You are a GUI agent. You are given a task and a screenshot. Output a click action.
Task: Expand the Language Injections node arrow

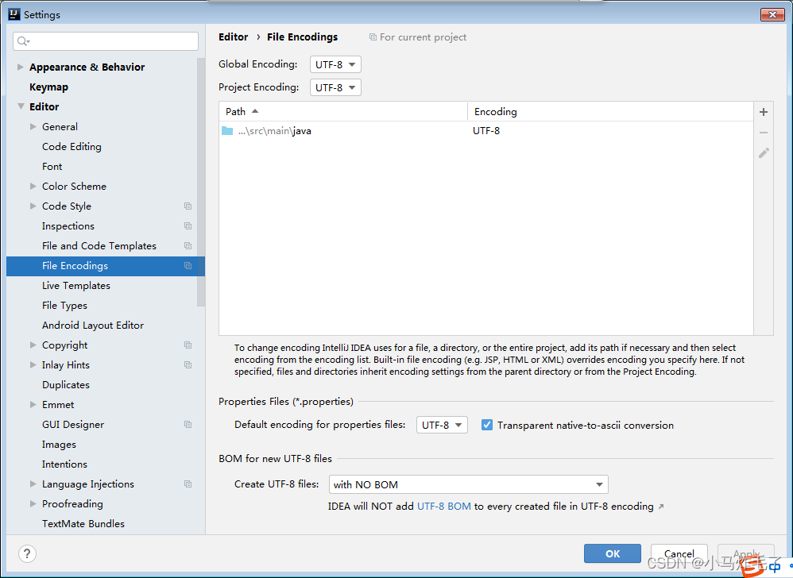pyautogui.click(x=33, y=484)
